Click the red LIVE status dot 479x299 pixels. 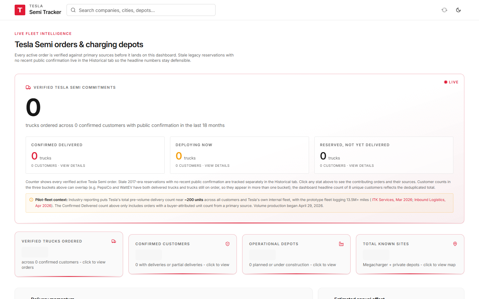pyautogui.click(x=446, y=82)
